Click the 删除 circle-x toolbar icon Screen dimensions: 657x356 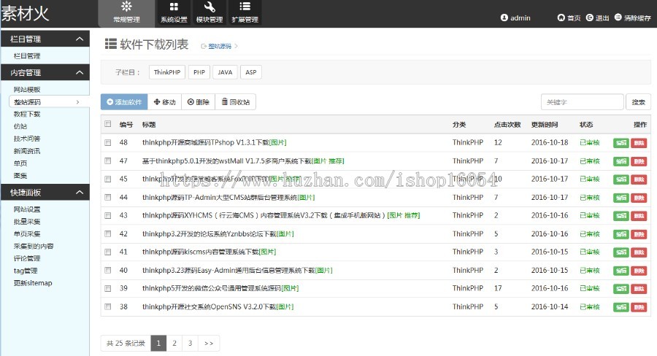(191, 102)
